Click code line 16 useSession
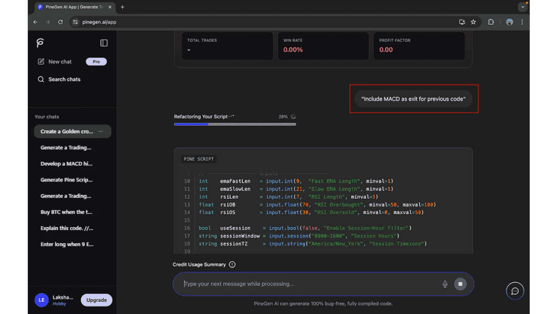558x314 pixels. [x=305, y=228]
